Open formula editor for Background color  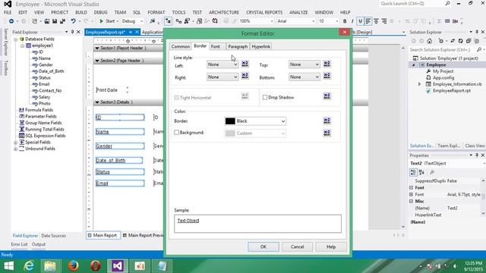coord(327,133)
